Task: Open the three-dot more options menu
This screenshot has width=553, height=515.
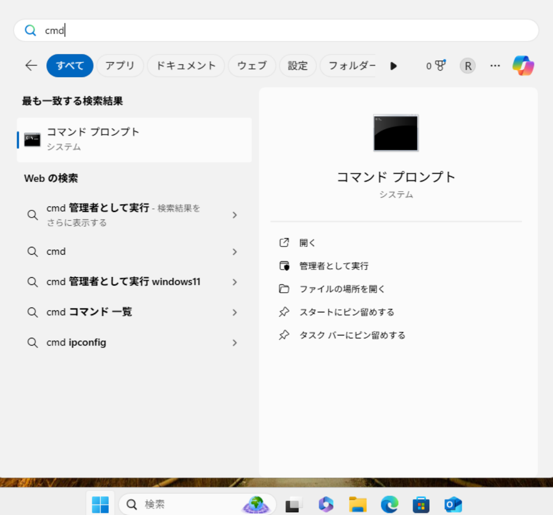Action: [x=495, y=66]
